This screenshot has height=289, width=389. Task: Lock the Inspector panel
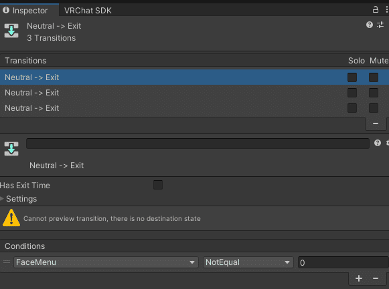pos(376,9)
